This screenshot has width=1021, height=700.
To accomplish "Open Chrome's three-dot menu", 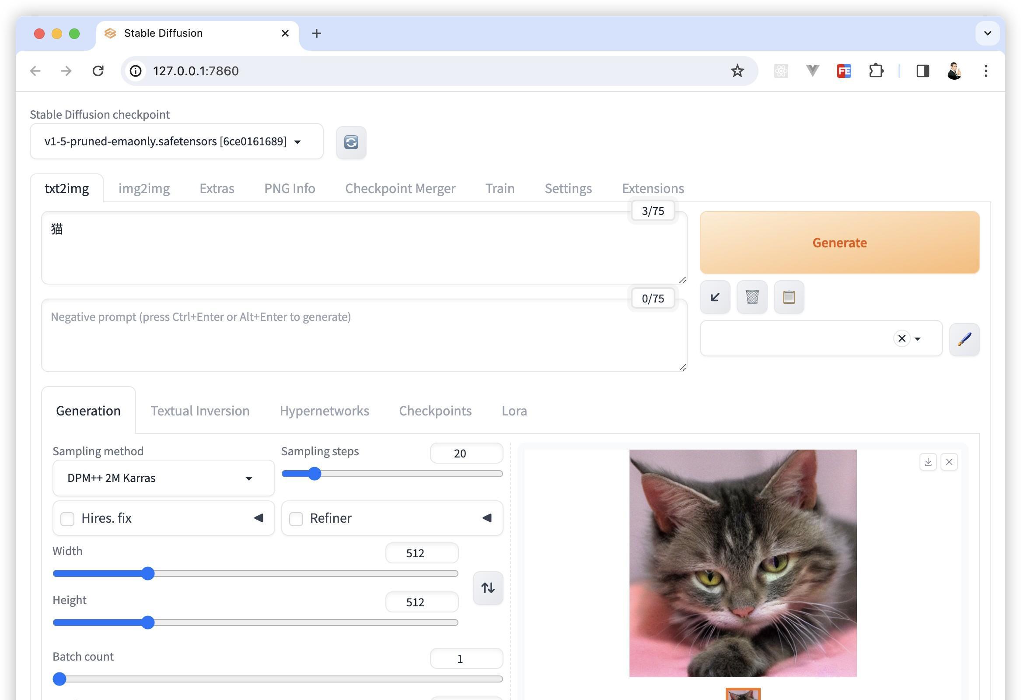I will [986, 71].
